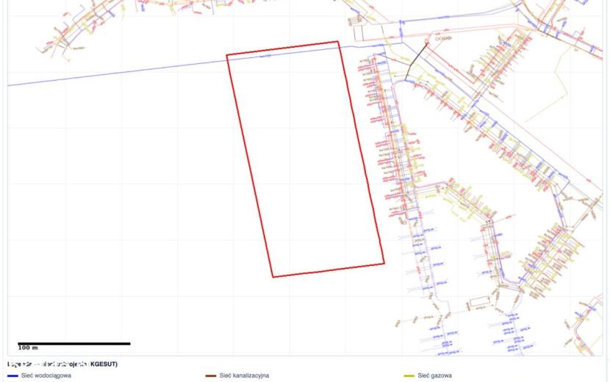Screen dimensions: 610x382
Task: Select the Sieć kanalizacyjna legend label
Action: pyautogui.click(x=244, y=376)
